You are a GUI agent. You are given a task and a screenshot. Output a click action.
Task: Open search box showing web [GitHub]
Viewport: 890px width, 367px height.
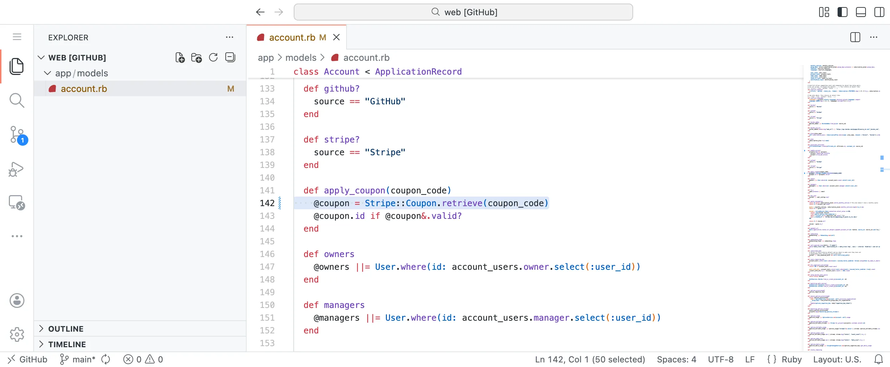pyautogui.click(x=463, y=12)
